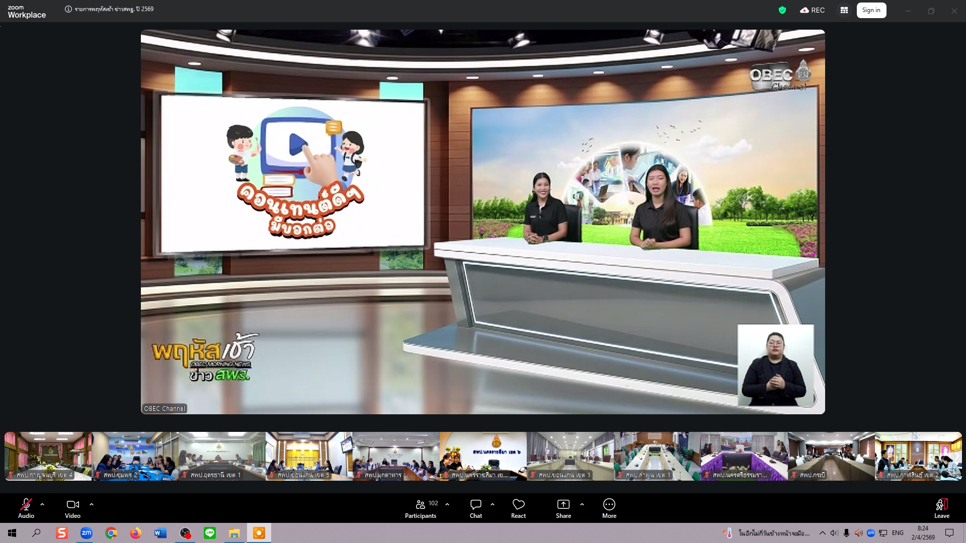Open the Chat panel

[x=475, y=507]
